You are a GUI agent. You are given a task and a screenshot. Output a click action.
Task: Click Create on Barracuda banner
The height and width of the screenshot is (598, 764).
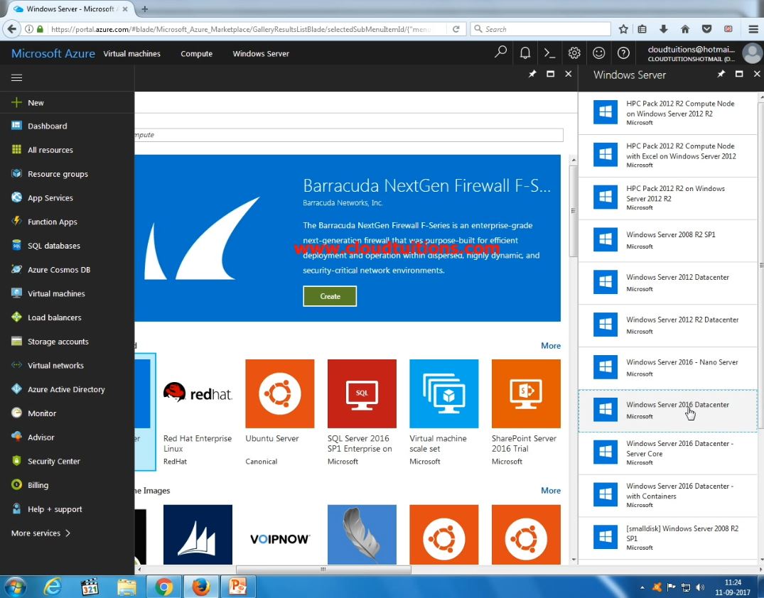click(330, 296)
